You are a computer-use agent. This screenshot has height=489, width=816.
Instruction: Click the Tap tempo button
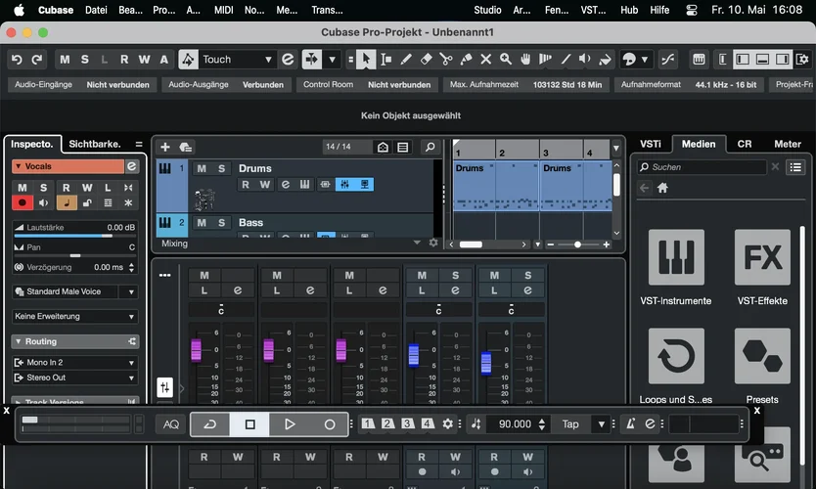(x=570, y=424)
